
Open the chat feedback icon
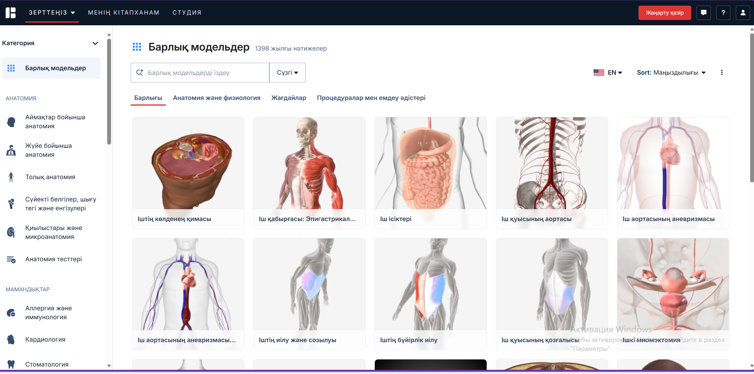(703, 13)
